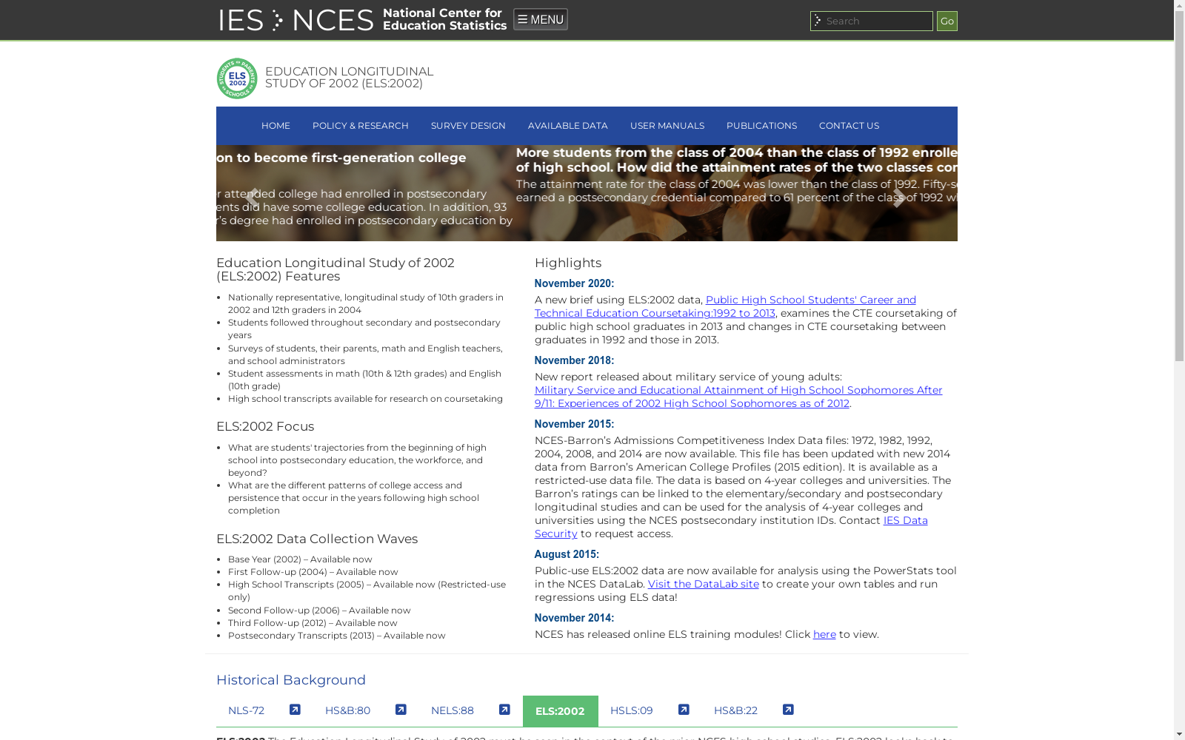Open the NCES logo link
Image resolution: width=1185 pixels, height=740 pixels.
(x=333, y=21)
